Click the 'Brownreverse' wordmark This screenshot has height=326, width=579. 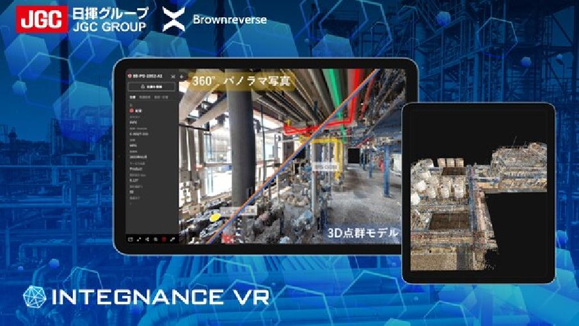tap(230, 20)
